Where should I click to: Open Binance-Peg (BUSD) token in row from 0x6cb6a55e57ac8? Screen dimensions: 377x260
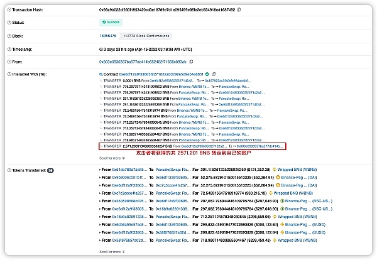point(305,224)
